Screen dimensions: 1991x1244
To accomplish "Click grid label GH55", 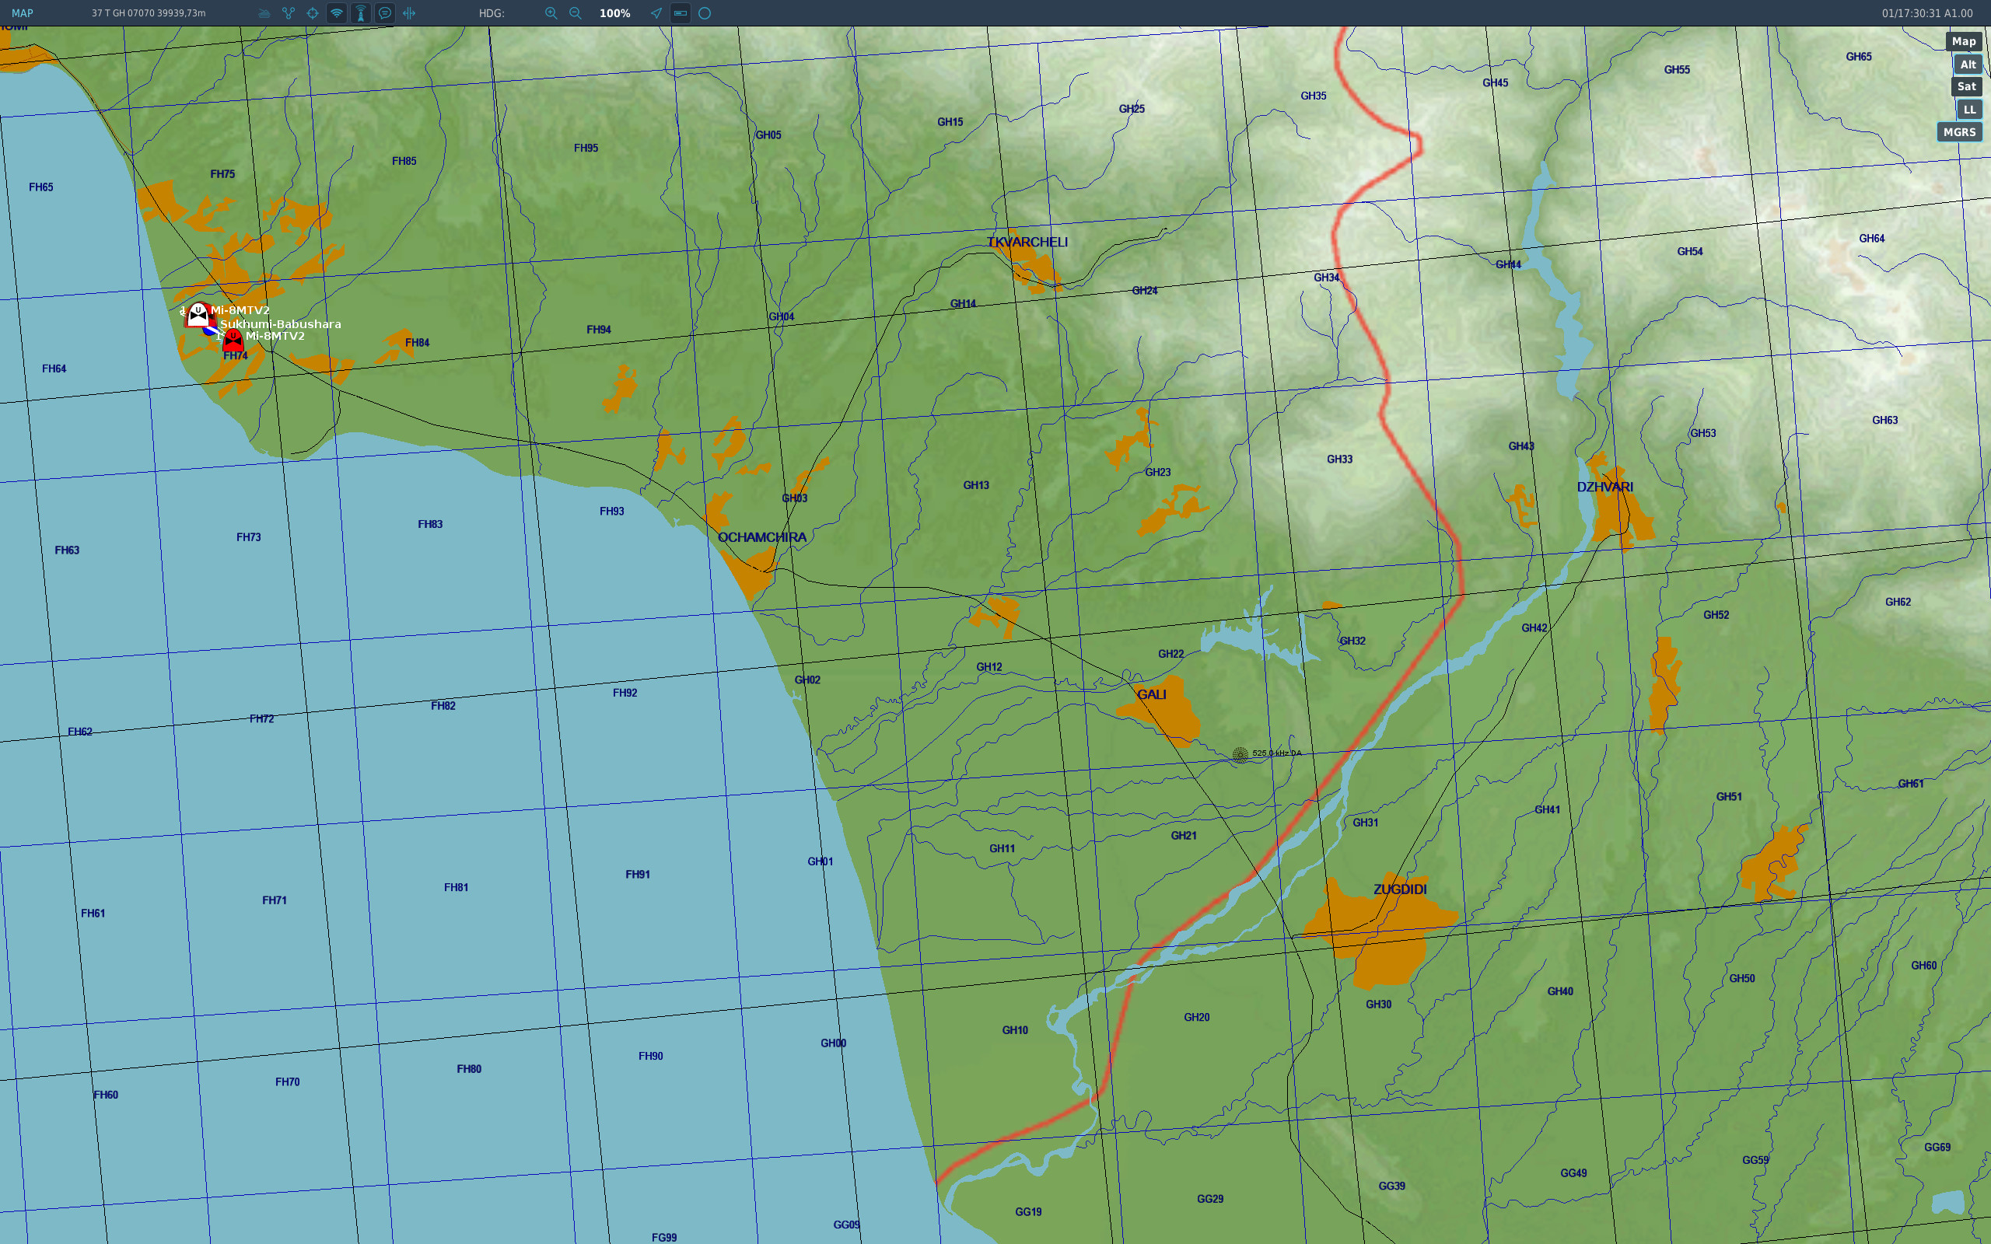I will pyautogui.click(x=1677, y=70).
